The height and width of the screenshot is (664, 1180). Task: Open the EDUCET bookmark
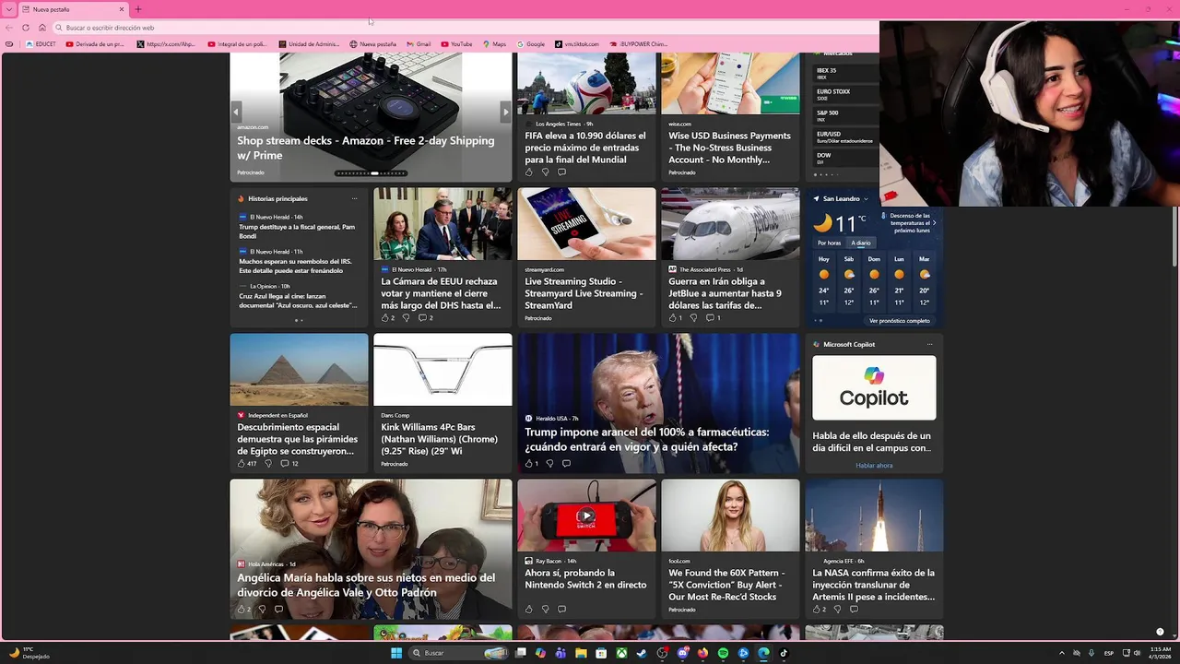(x=41, y=44)
